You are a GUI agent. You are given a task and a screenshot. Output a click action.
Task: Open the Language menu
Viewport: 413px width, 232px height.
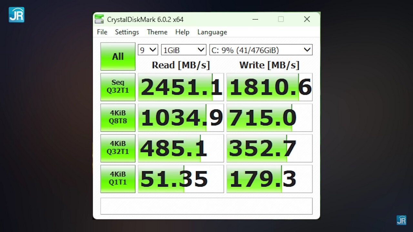(212, 32)
